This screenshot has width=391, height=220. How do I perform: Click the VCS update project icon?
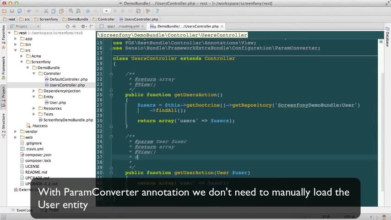point(138,11)
